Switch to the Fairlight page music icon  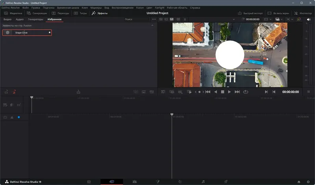(x=203, y=181)
